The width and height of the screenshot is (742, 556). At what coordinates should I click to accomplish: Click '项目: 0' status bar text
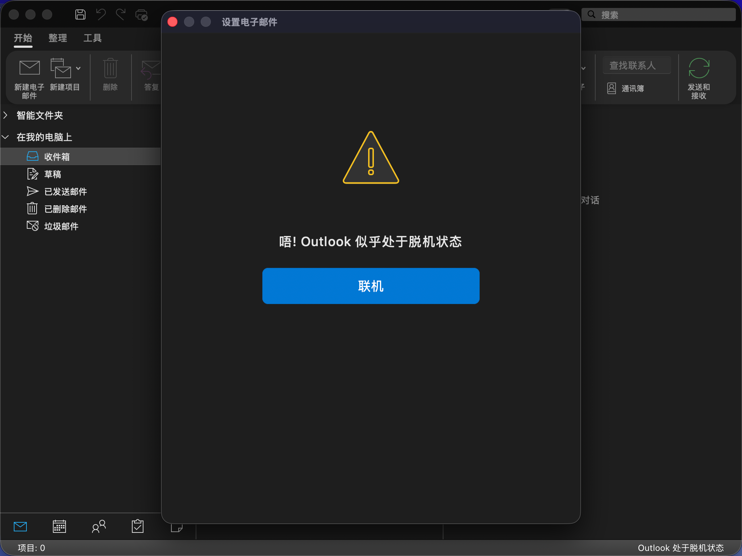[x=31, y=548]
